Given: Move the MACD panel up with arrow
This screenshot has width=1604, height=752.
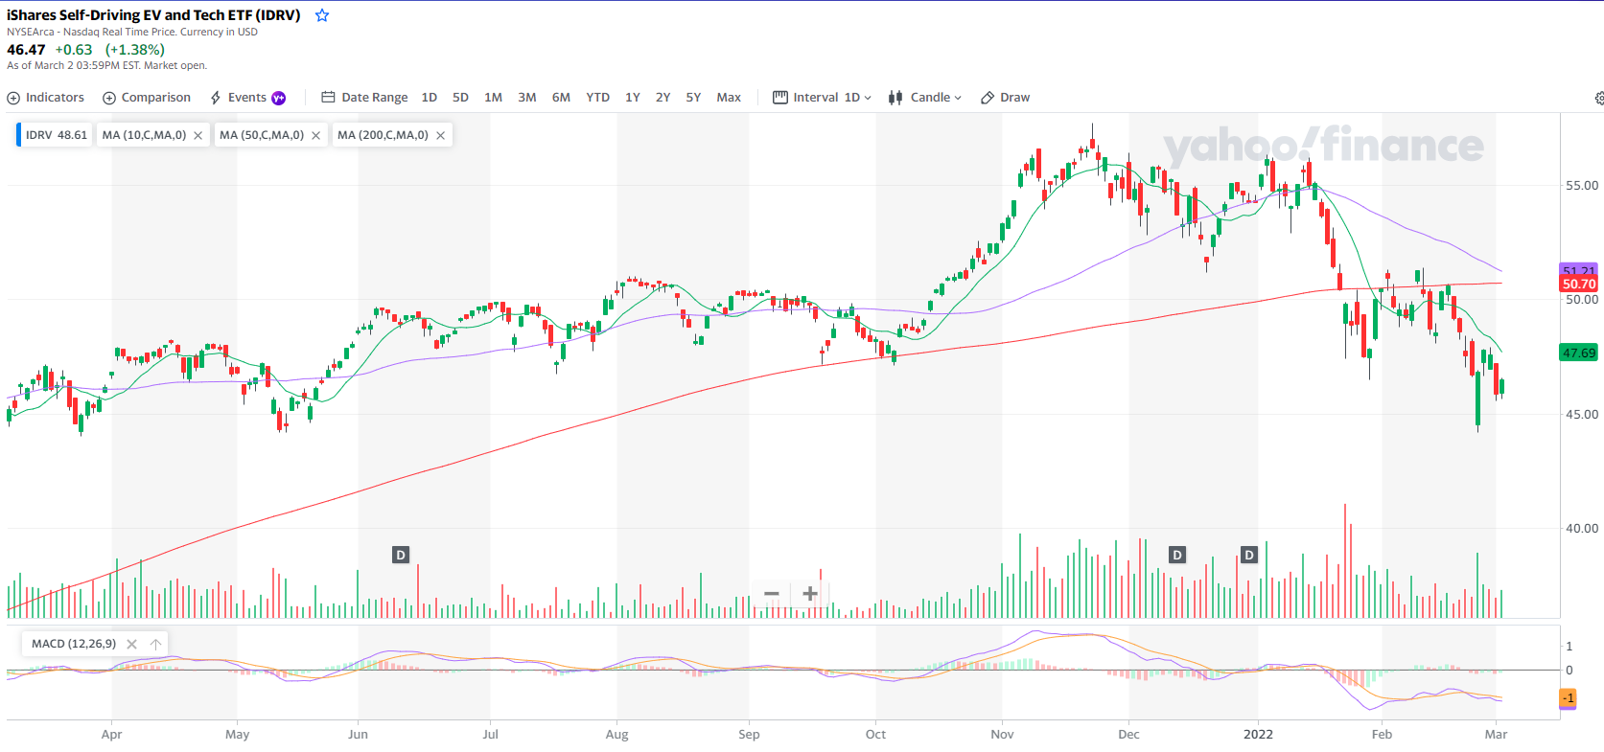Looking at the screenshot, I should [155, 644].
